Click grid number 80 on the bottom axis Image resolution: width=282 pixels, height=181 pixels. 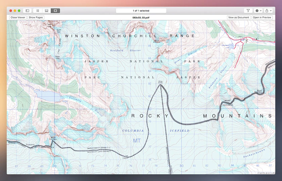(x=182, y=166)
